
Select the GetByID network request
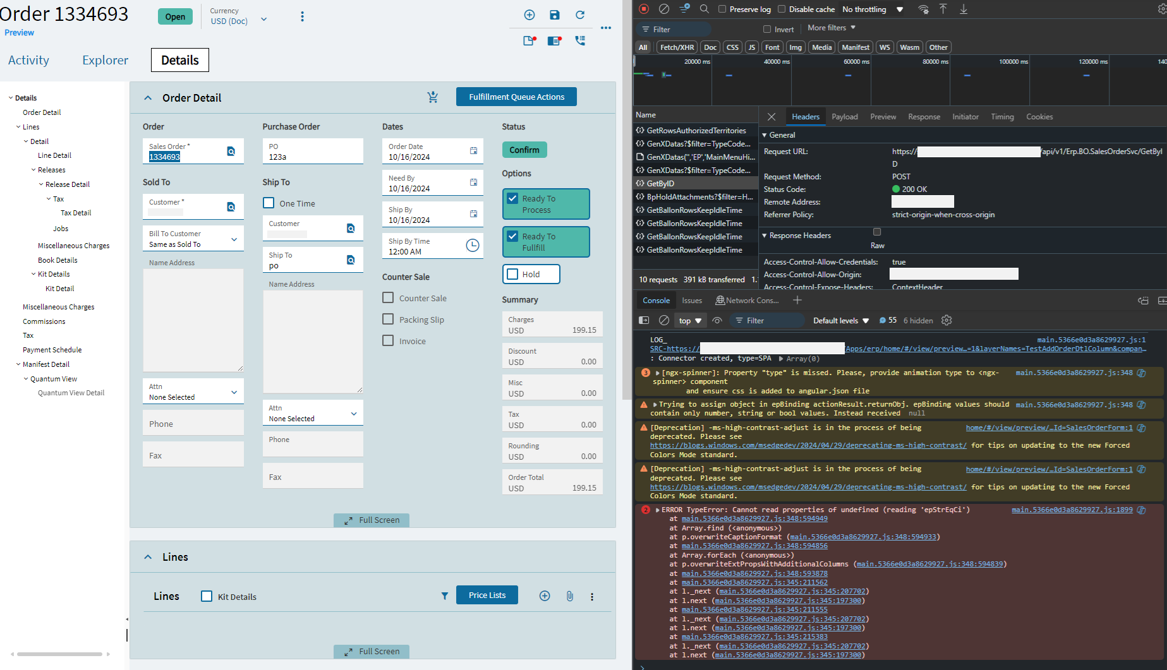pos(695,183)
